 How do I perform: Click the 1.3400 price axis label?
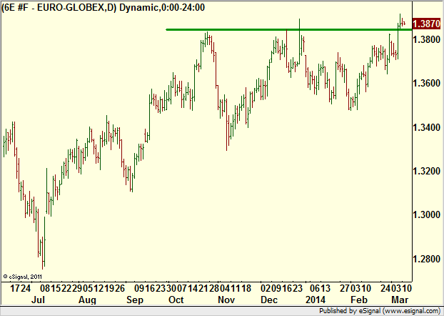tap(426, 128)
